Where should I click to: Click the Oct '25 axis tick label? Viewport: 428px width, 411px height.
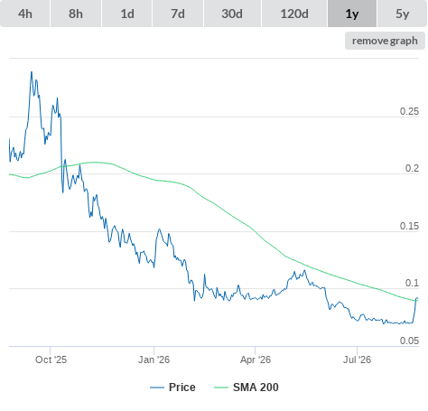click(51, 360)
